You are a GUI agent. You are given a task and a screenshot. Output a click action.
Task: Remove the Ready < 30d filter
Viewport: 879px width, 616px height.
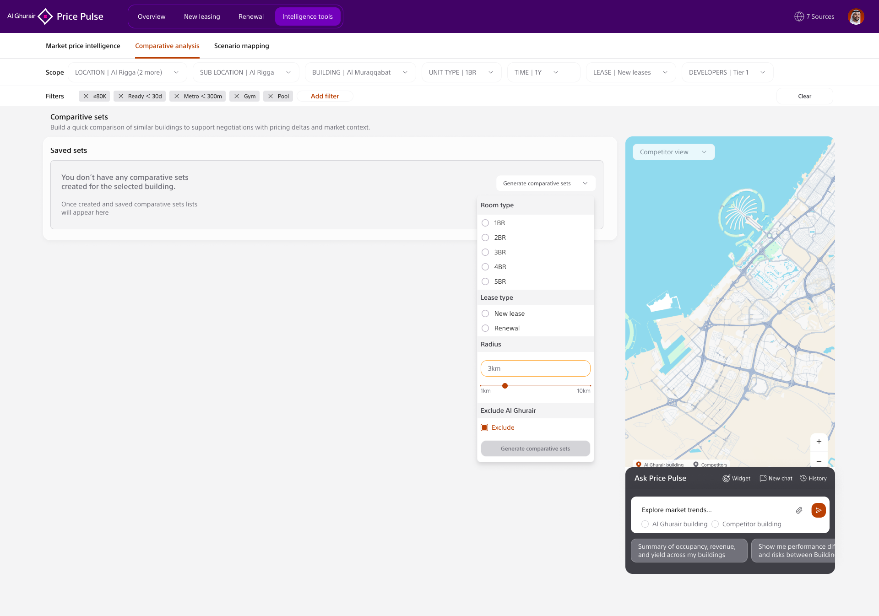[x=121, y=96]
